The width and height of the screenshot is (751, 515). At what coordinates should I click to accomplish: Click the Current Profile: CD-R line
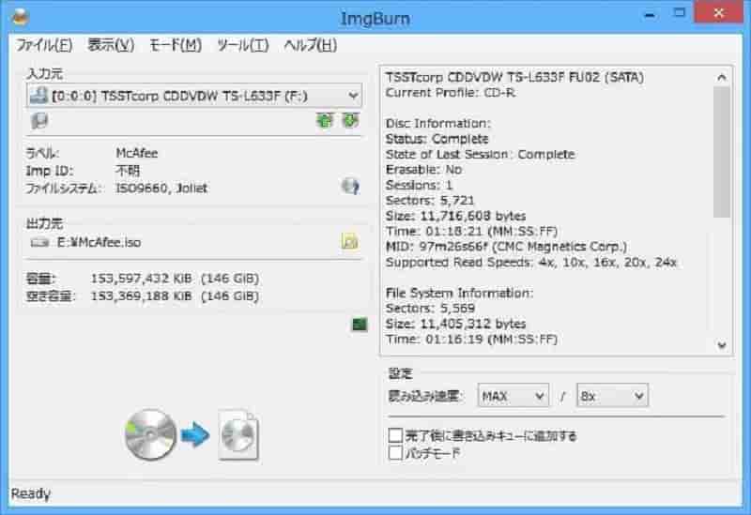pos(451,93)
